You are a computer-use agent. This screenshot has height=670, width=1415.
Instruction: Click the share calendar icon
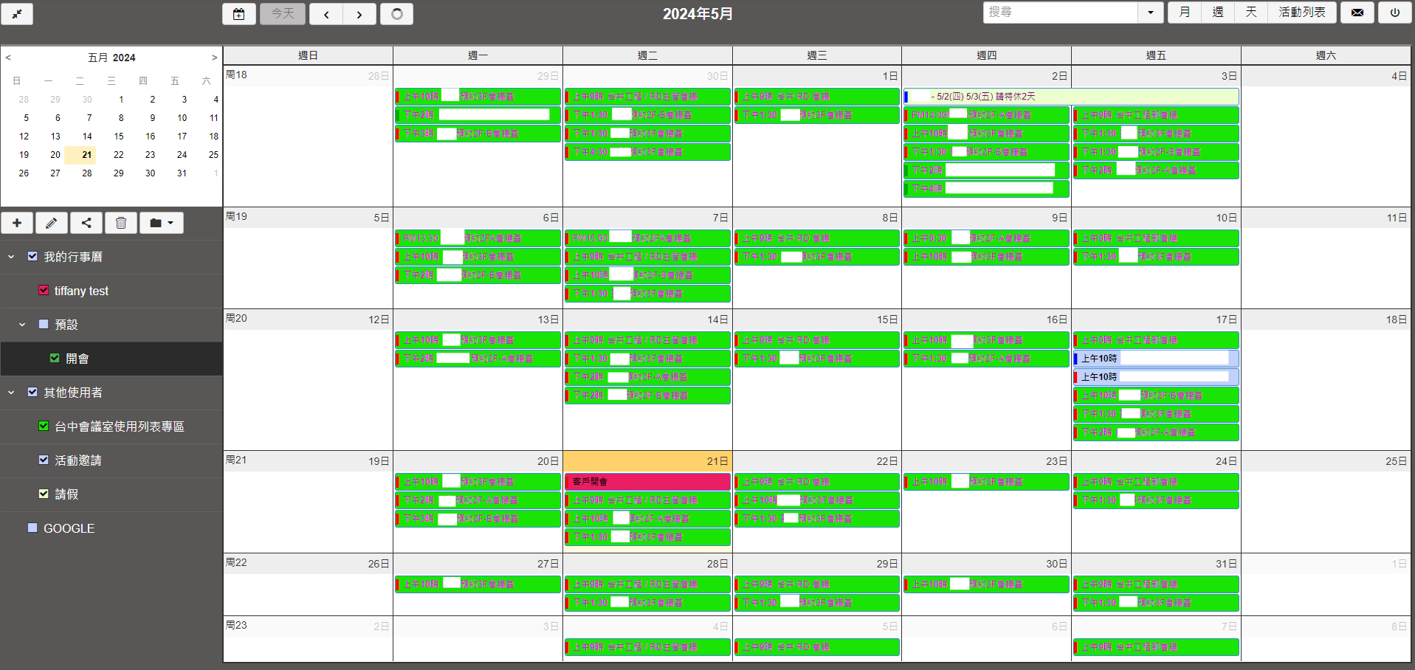pos(86,223)
